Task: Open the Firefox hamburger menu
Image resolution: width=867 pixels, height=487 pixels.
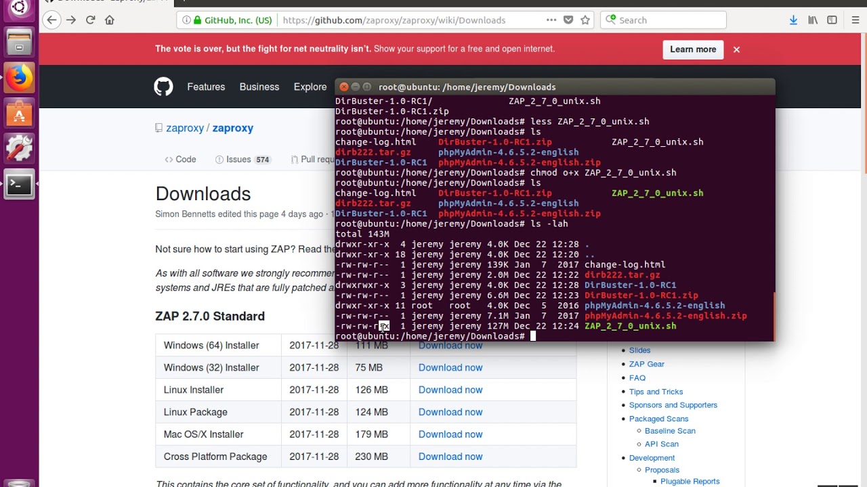Action: click(855, 20)
